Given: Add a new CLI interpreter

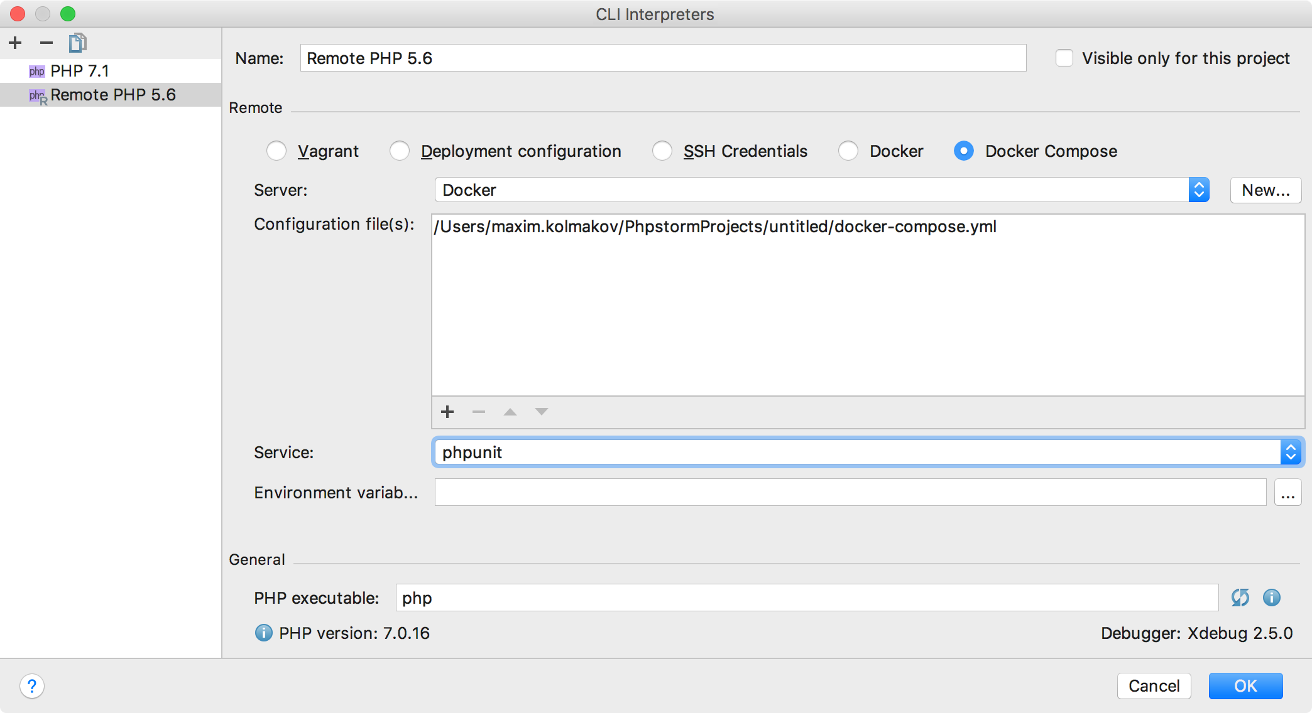Looking at the screenshot, I should click(16, 43).
